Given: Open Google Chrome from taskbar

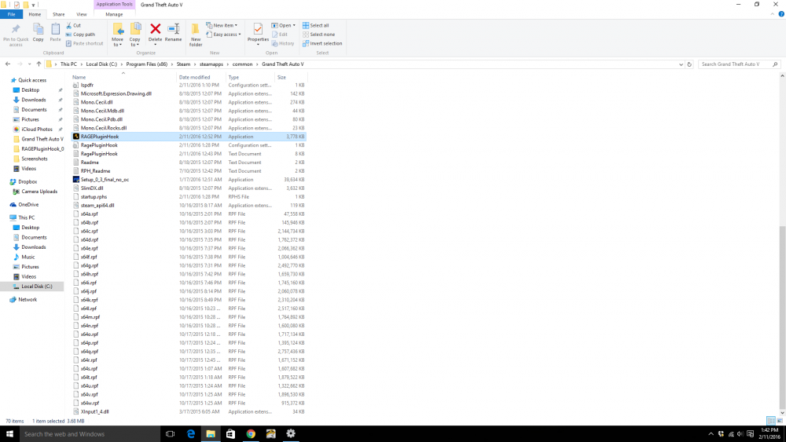Looking at the screenshot, I should 251,434.
